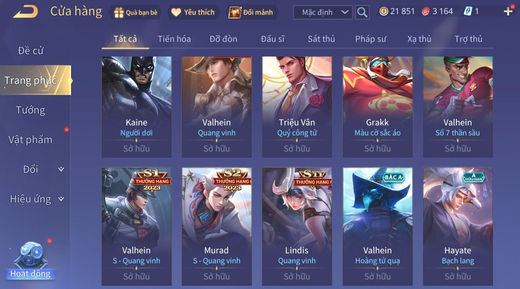
Task: Select the Kaine Người dơi skin card
Action: [x=137, y=107]
